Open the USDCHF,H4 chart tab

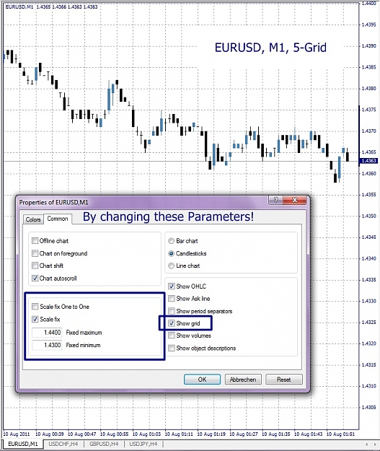point(63,444)
